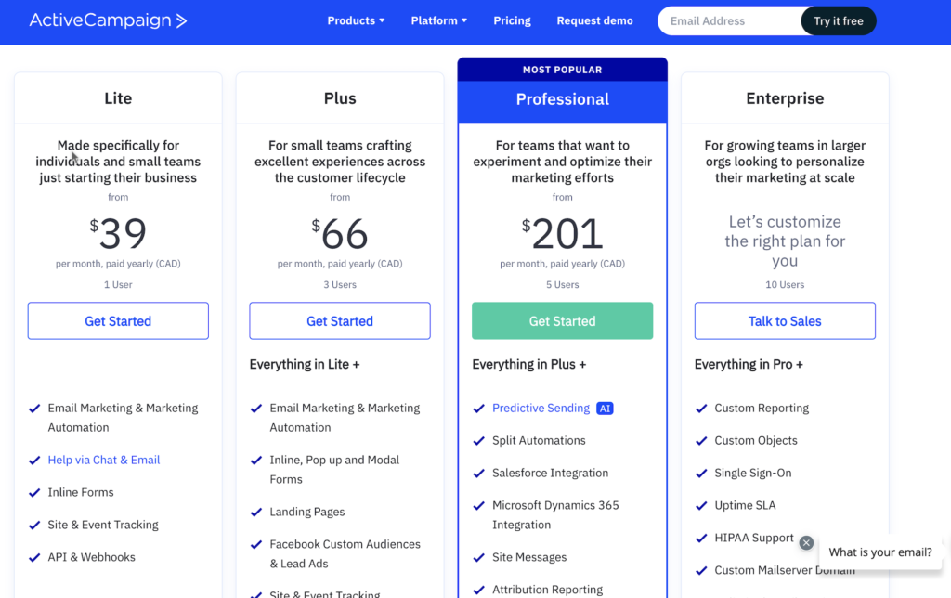Click checkmark next to Landing Pages
The height and width of the screenshot is (598, 951).
pos(256,512)
